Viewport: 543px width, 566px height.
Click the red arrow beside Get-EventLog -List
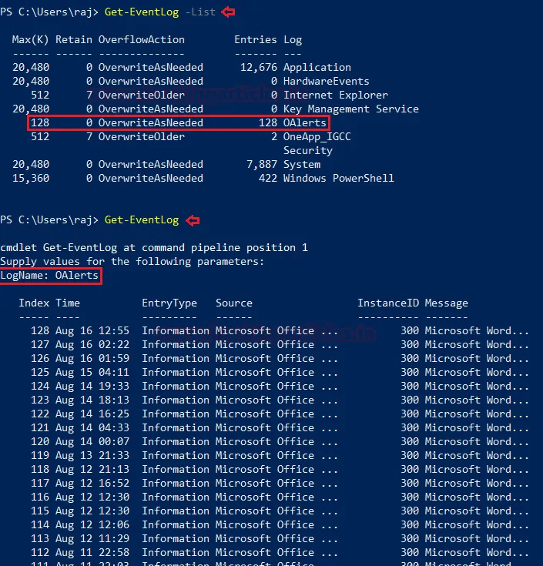click(x=228, y=12)
